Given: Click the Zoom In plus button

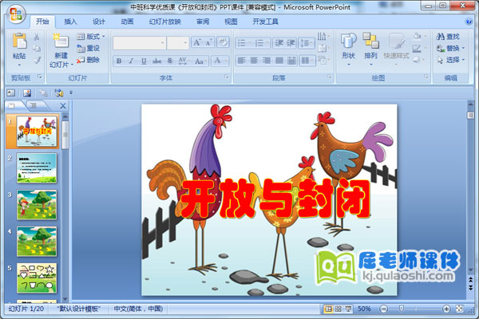Looking at the screenshot, I should 446,309.
